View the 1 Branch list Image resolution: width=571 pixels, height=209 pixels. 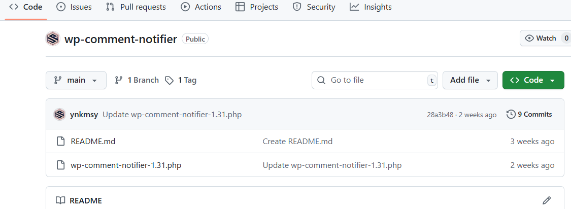[137, 80]
